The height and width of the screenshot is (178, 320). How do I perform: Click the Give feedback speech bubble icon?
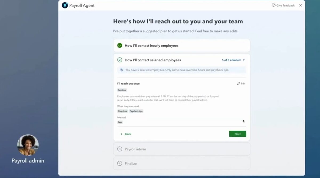click(273, 5)
